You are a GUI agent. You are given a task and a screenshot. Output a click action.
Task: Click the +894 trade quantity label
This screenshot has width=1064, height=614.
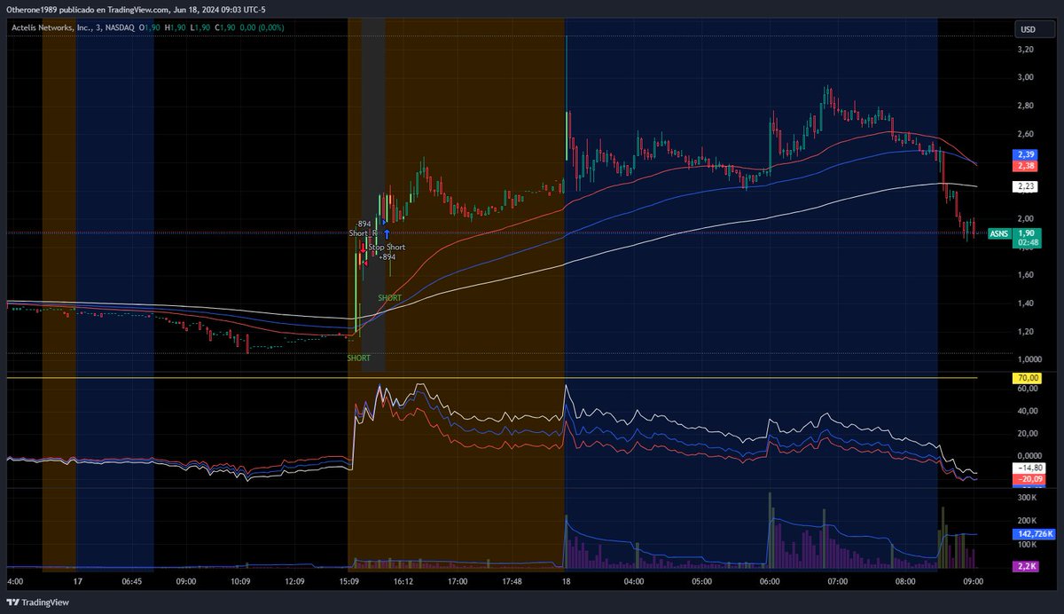tap(387, 256)
